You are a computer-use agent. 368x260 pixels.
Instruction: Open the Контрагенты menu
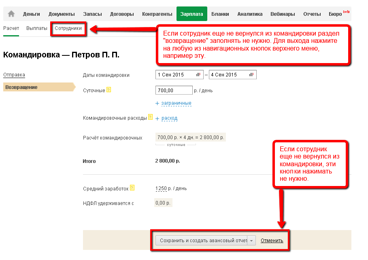click(157, 14)
